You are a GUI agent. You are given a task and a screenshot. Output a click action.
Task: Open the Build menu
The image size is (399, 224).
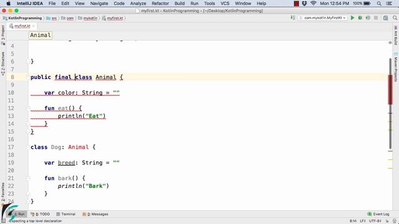pos(180,3)
